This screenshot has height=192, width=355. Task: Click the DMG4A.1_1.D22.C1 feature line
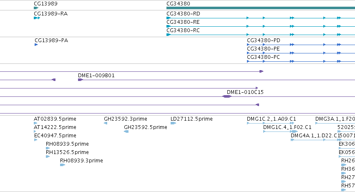pos(316,140)
